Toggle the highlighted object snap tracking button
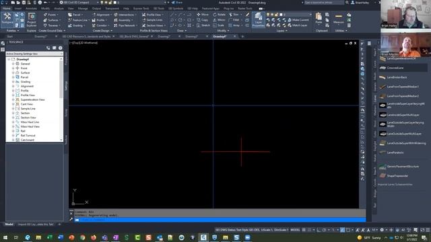431x242 pixels. (x=343, y=230)
